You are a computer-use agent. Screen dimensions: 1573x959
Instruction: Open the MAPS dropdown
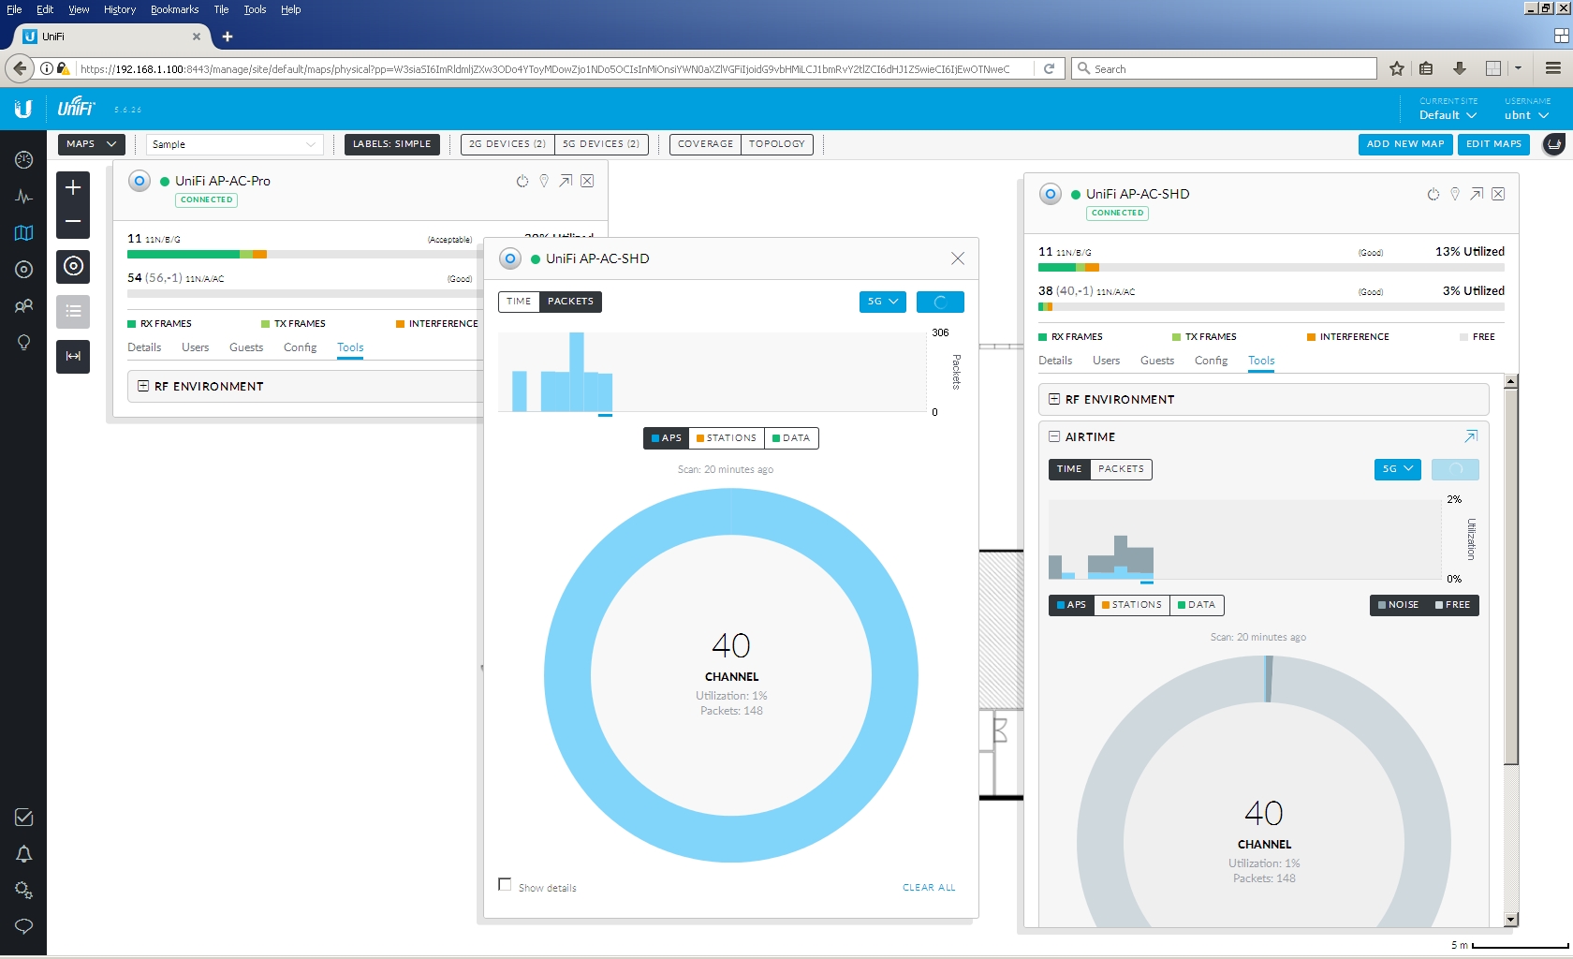pos(91,144)
